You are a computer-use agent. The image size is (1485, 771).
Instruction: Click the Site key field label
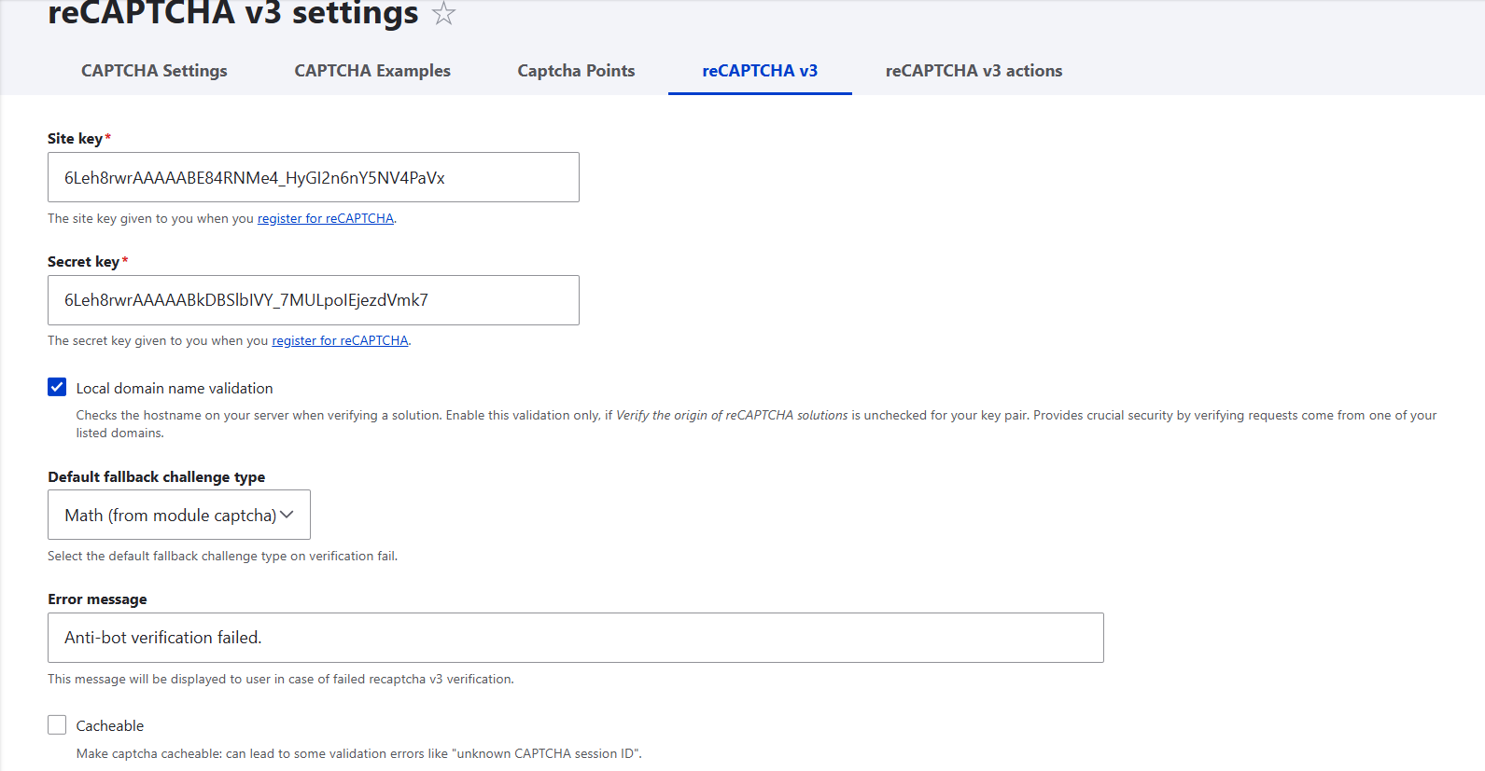pyautogui.click(x=75, y=139)
